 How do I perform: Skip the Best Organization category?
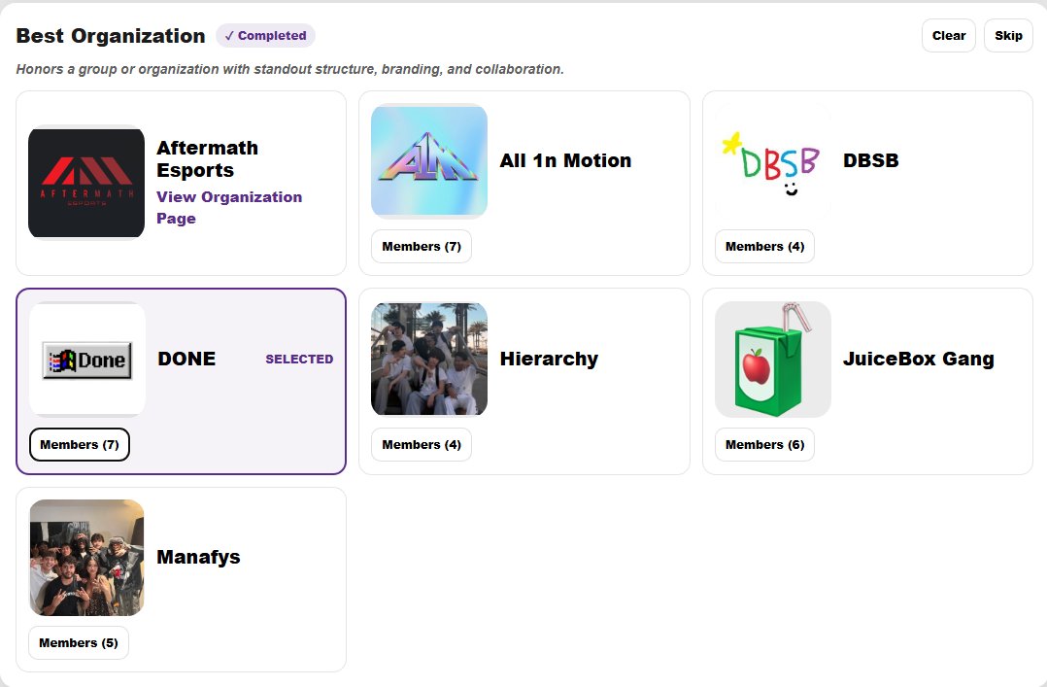tap(1008, 35)
